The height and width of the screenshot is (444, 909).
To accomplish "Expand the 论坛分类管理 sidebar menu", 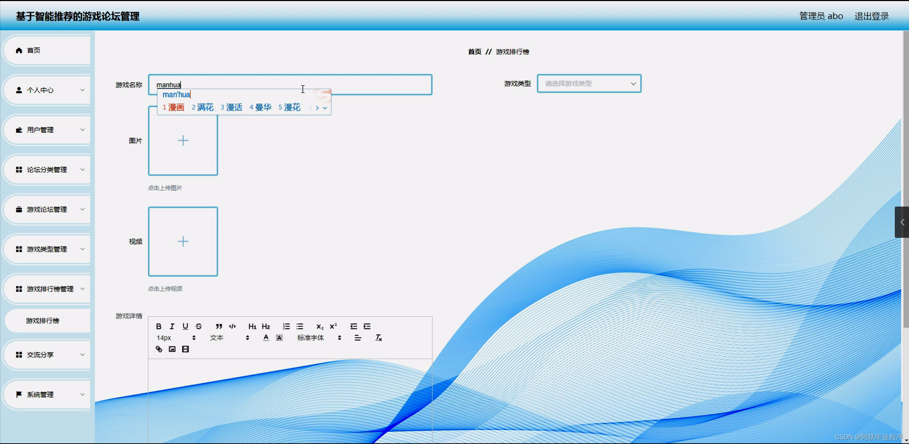I will pyautogui.click(x=47, y=170).
